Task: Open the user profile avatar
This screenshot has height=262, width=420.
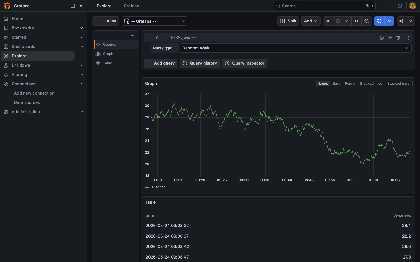Action: (412, 6)
